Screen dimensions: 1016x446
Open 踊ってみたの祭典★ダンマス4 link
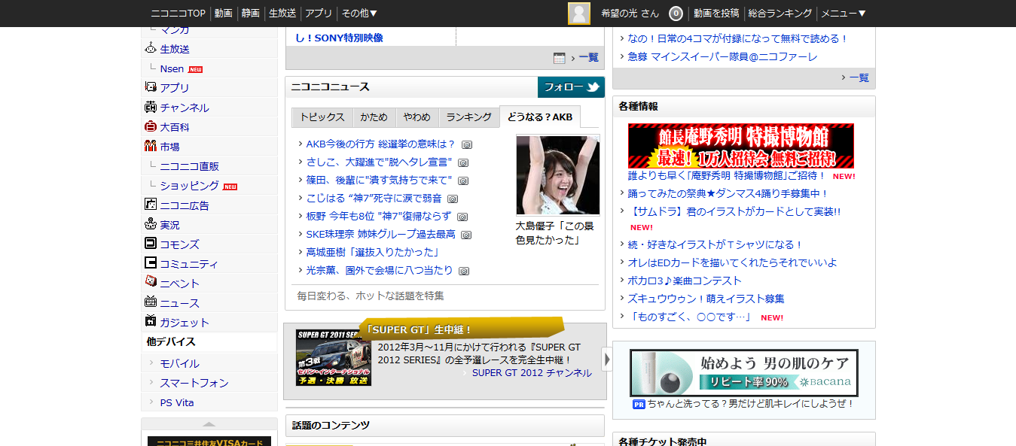point(728,193)
